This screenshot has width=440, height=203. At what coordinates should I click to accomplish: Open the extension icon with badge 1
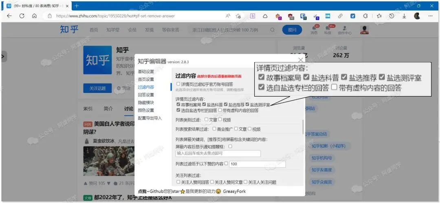tap(303, 16)
